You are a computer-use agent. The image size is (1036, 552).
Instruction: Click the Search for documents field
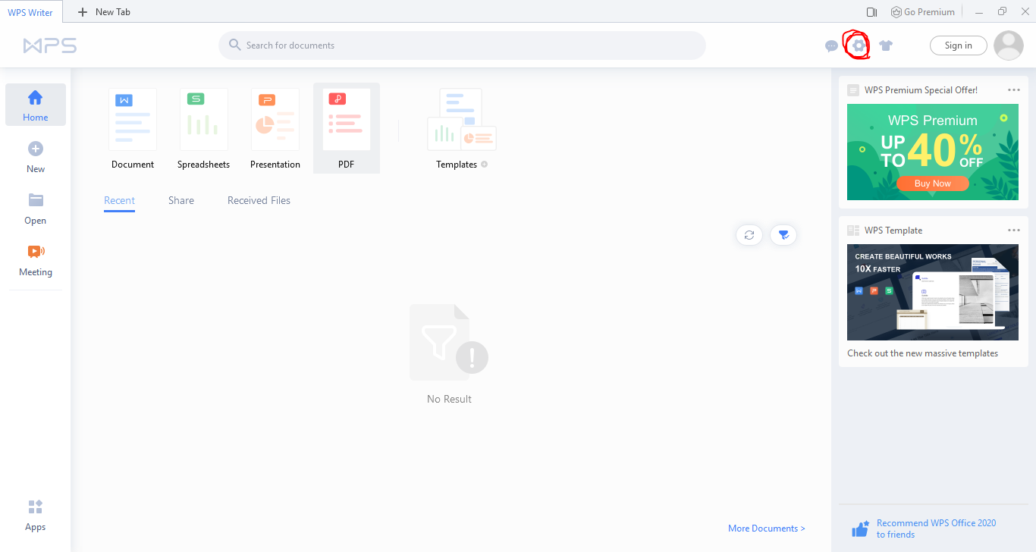(x=462, y=45)
